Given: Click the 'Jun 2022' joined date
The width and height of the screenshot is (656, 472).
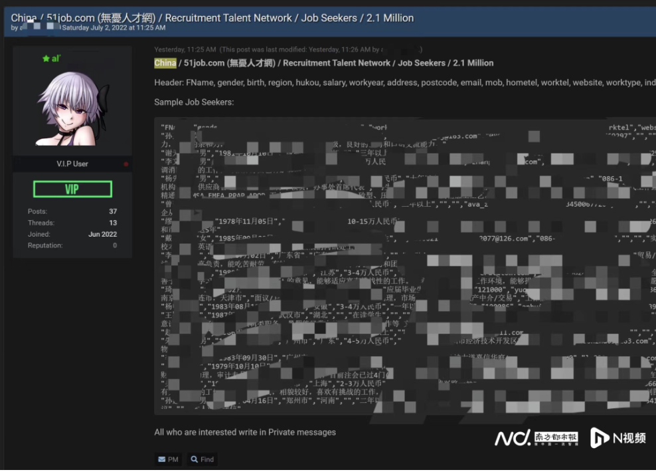Looking at the screenshot, I should coord(102,234).
